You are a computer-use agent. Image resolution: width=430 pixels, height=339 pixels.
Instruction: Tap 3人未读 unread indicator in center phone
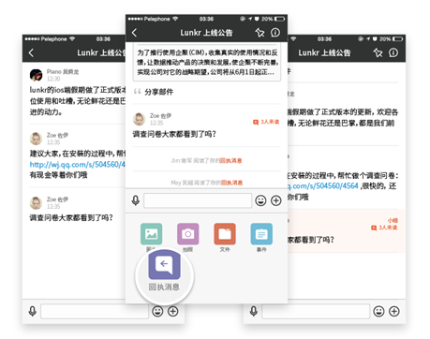[266, 122]
